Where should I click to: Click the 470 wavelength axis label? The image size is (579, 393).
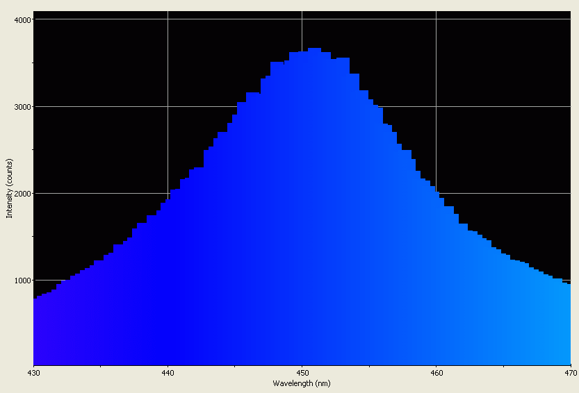tap(571, 373)
